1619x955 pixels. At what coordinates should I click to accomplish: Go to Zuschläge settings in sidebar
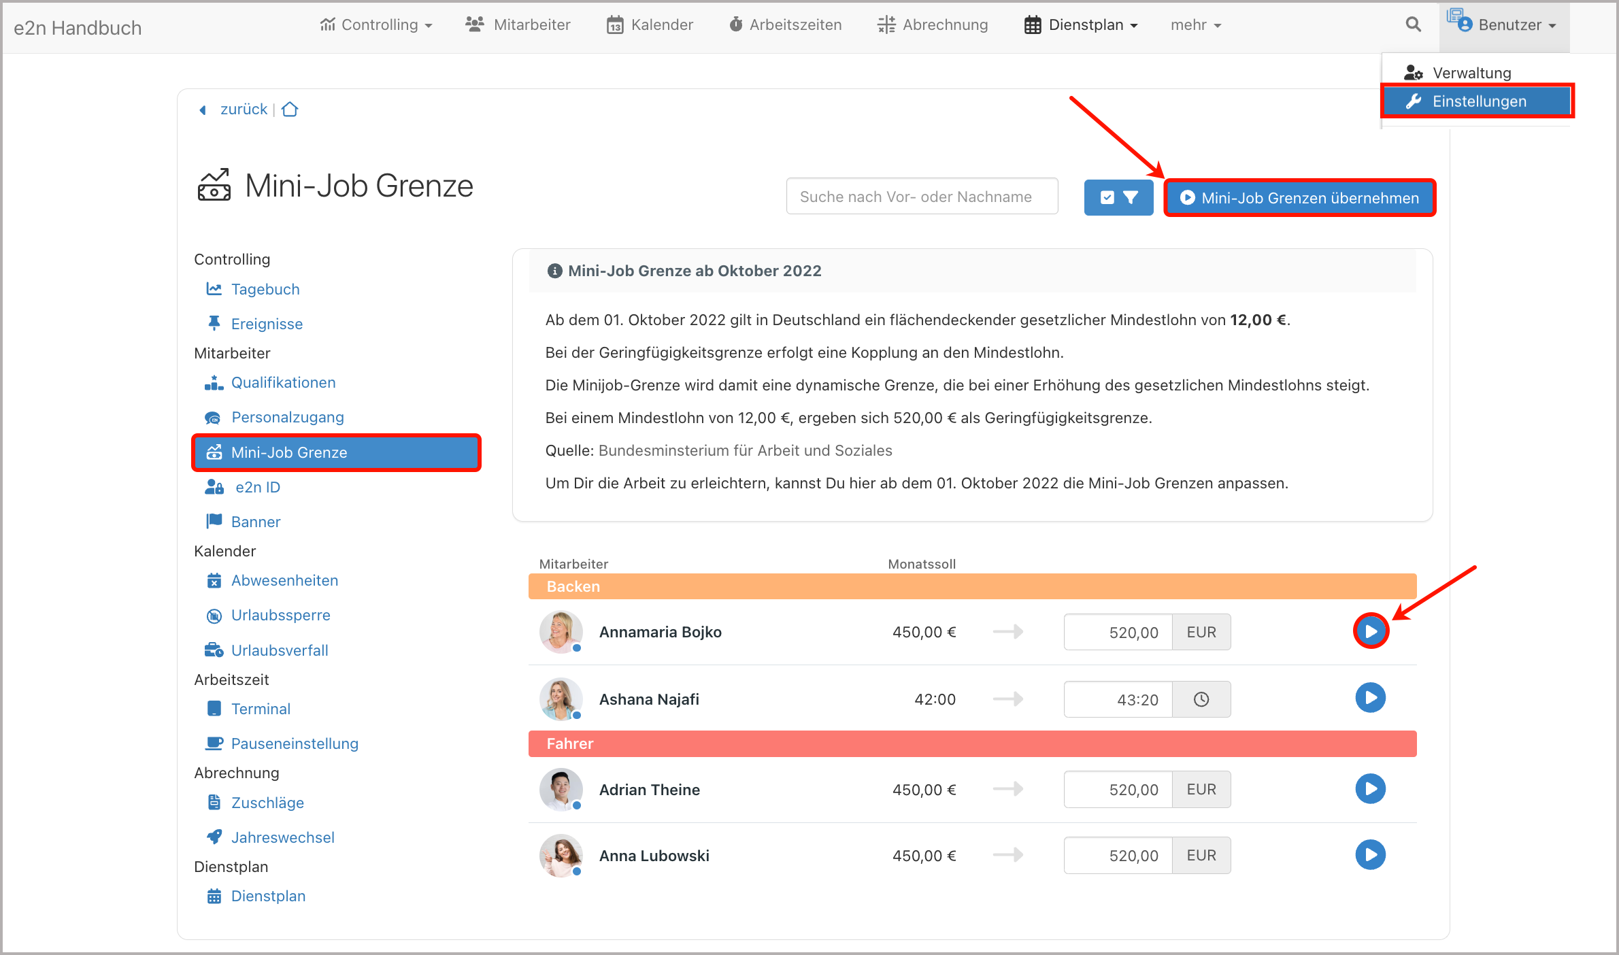coord(267,803)
